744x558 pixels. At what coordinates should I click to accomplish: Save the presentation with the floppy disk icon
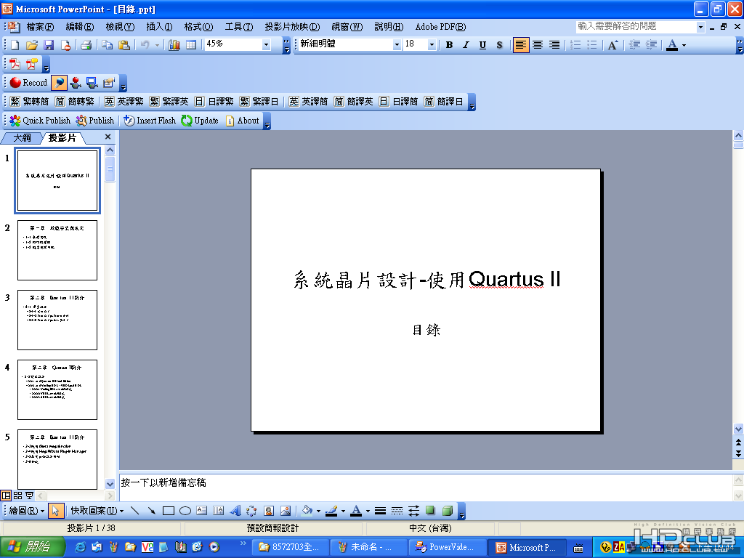[49, 45]
